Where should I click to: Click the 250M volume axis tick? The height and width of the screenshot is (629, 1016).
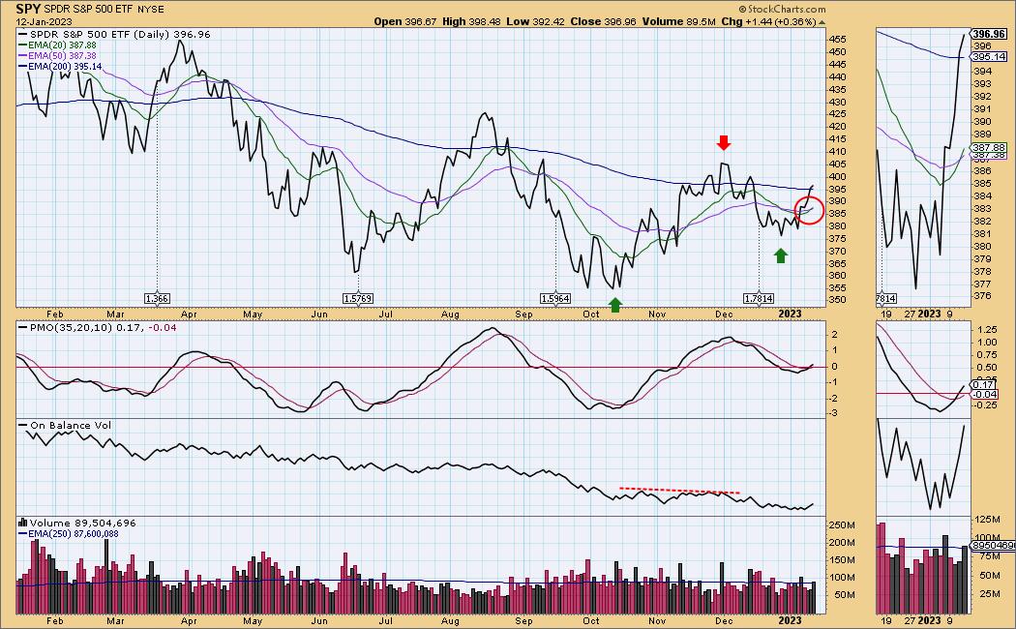[843, 525]
